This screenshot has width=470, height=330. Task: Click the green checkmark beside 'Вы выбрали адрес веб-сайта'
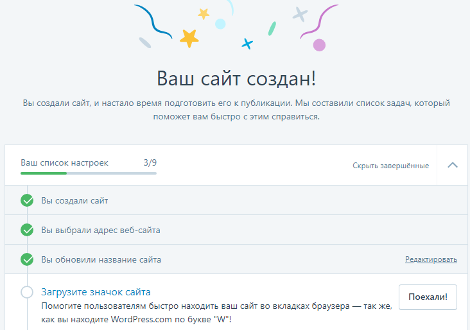click(27, 230)
